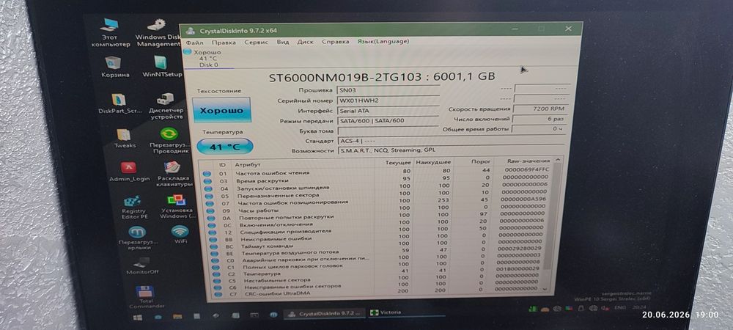Select the Переназначенные сектора row
The image size is (733, 330).
(377, 194)
